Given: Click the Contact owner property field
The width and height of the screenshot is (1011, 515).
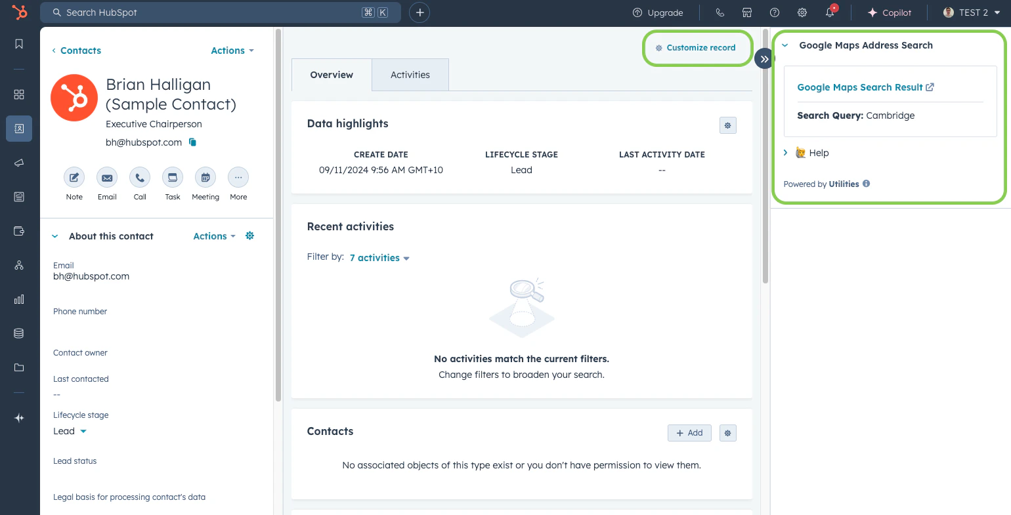Looking at the screenshot, I should point(156,359).
